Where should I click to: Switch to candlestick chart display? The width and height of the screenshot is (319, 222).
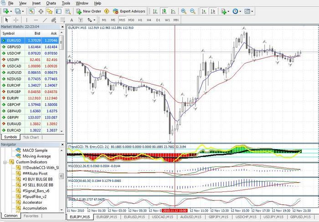[164, 11]
